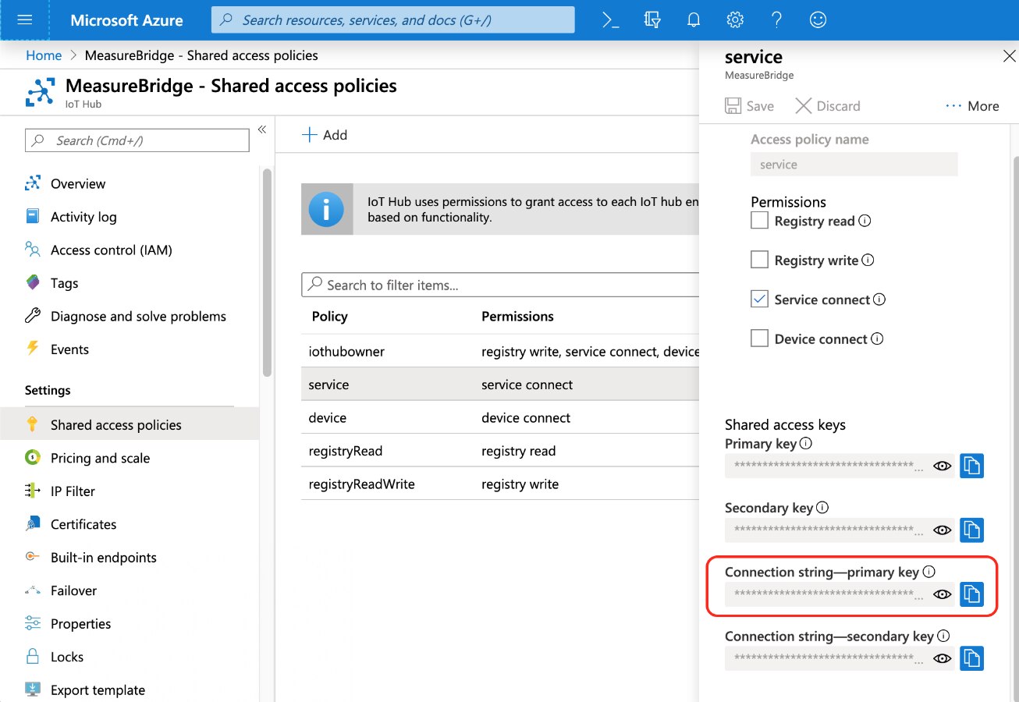Open the feedback smiley icon

pos(818,20)
